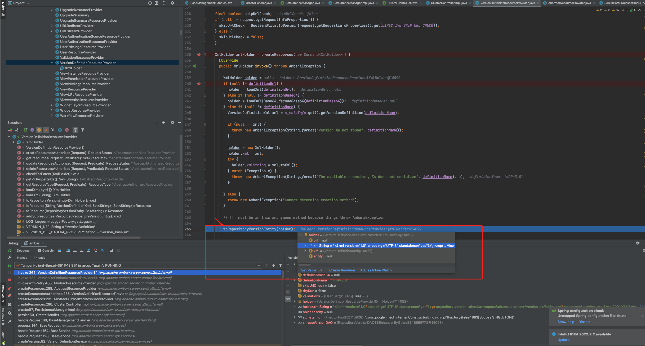Toggle breakpoint on line 235
Screen dimensions: 645x346
[x=199, y=54]
